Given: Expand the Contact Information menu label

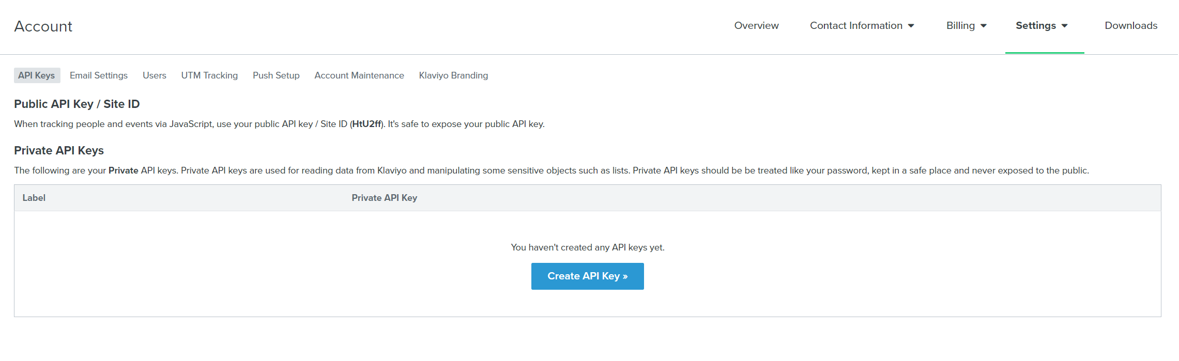Looking at the screenshot, I should coord(856,26).
